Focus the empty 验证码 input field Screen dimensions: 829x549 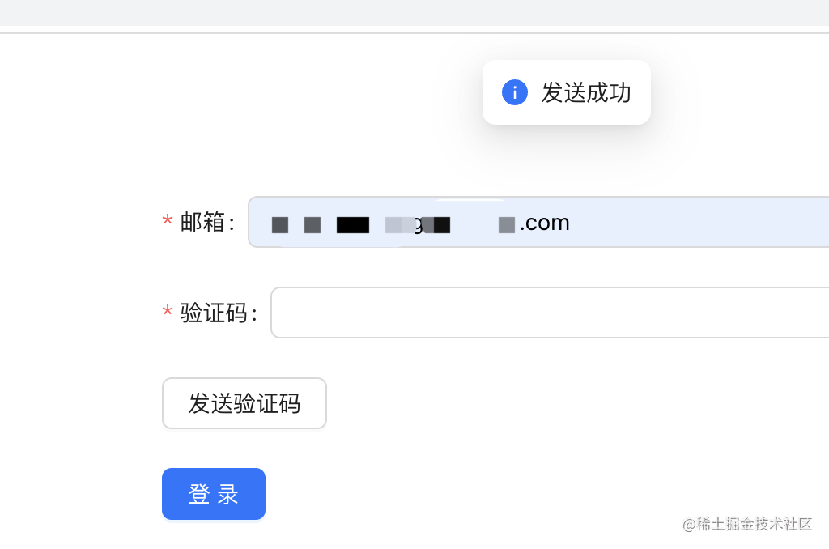(551, 313)
